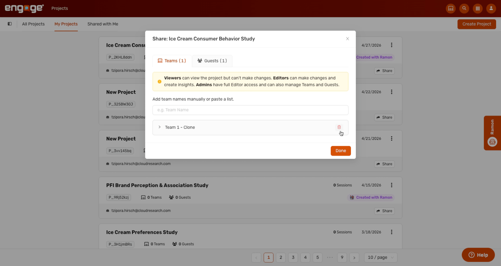Image resolution: width=501 pixels, height=266 pixels.
Task: Click project ID P_3H1jmBRs tag
Action: [120, 244]
